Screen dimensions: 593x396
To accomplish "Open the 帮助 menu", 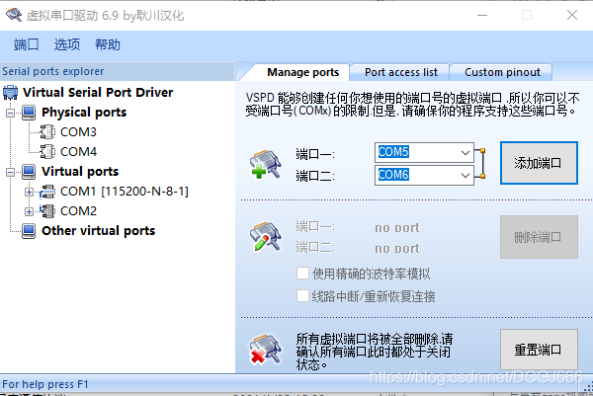I will click(108, 44).
